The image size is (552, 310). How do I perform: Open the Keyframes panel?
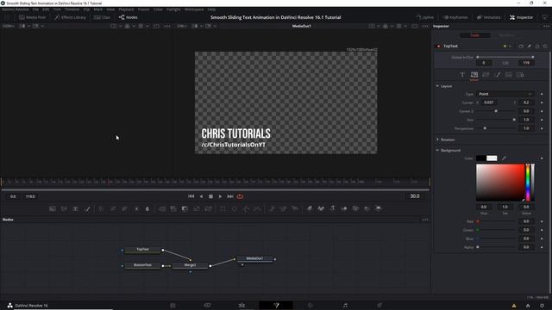[x=455, y=17]
